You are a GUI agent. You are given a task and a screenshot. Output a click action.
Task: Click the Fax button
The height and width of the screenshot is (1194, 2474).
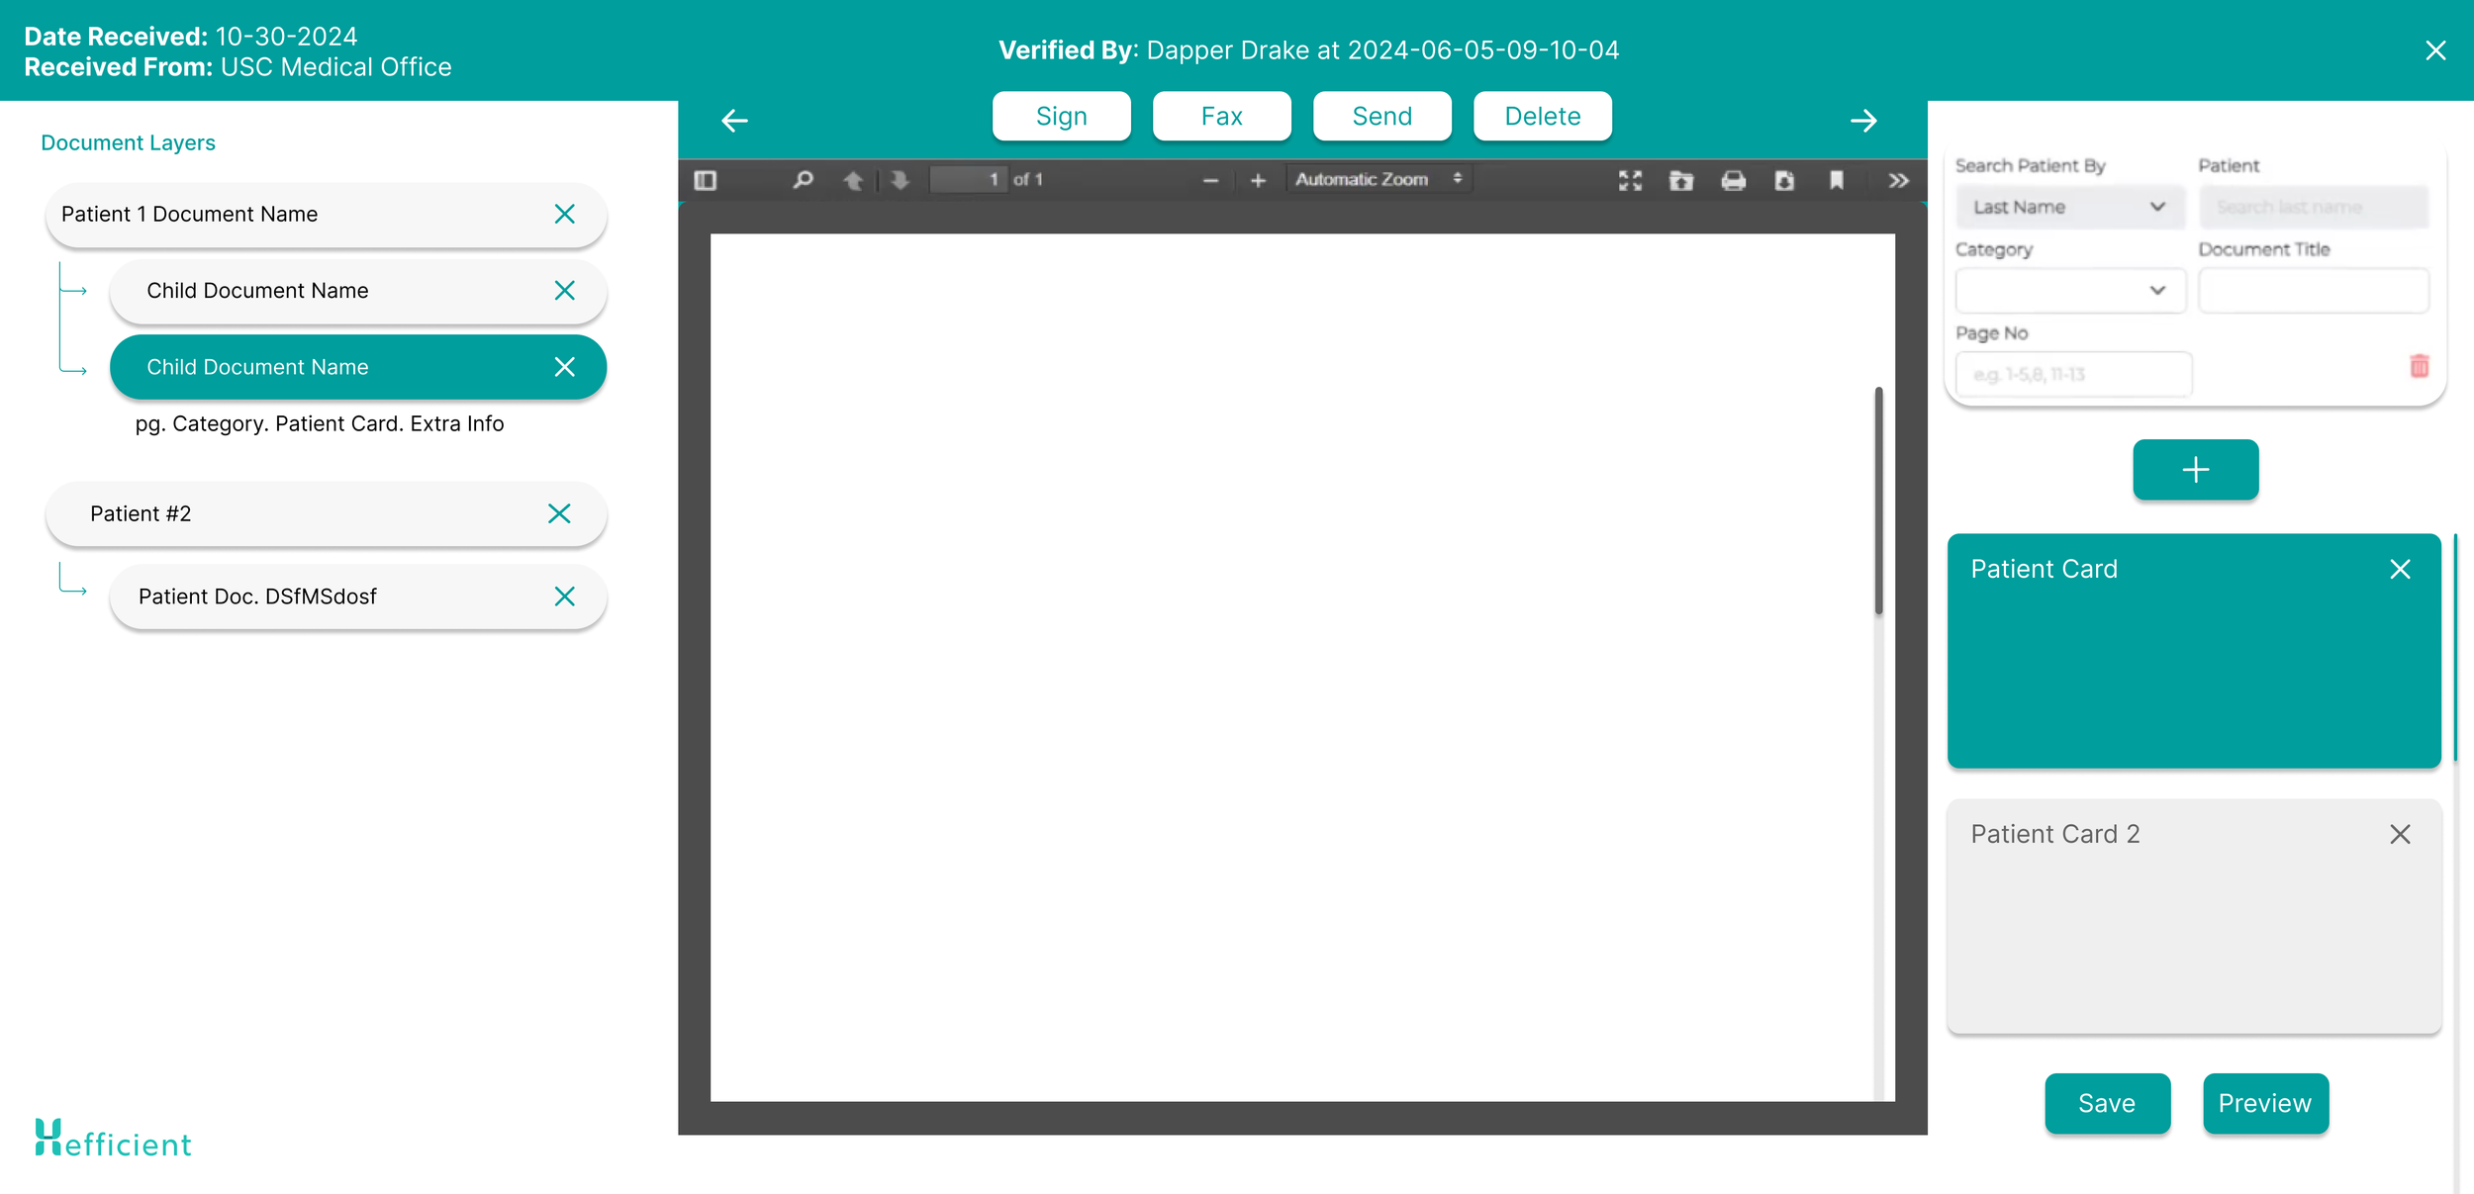tap(1221, 117)
